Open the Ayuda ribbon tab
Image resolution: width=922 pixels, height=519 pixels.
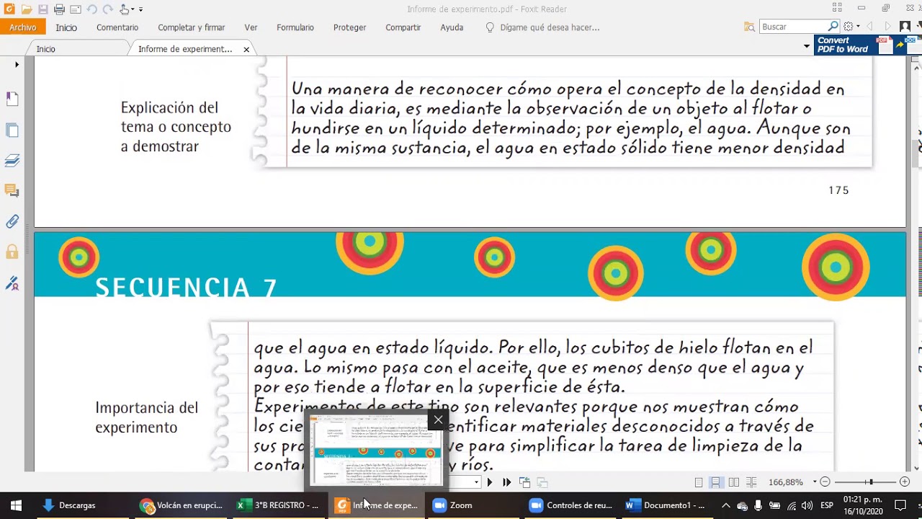(x=452, y=27)
